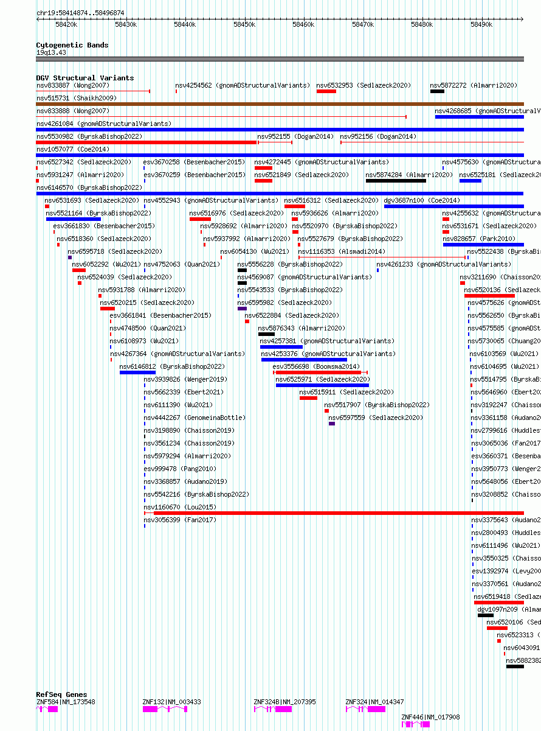This screenshot has width=541, height=731.
Task: Open variant nsv6595982 (Sedlazeck2020)
Action: [x=284, y=303]
